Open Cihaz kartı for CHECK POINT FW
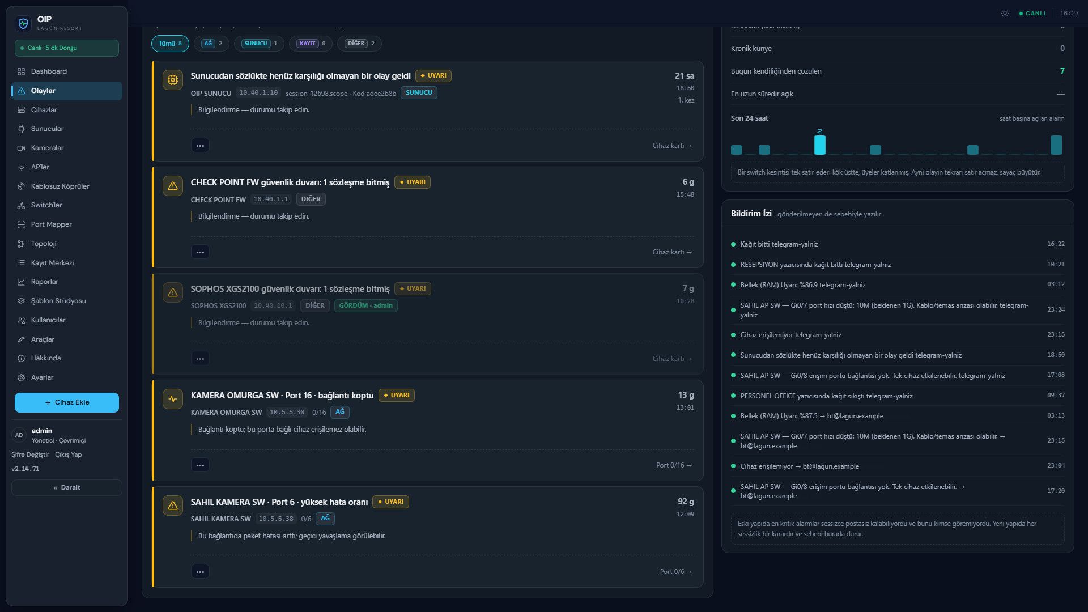1088x612 pixels. (672, 252)
